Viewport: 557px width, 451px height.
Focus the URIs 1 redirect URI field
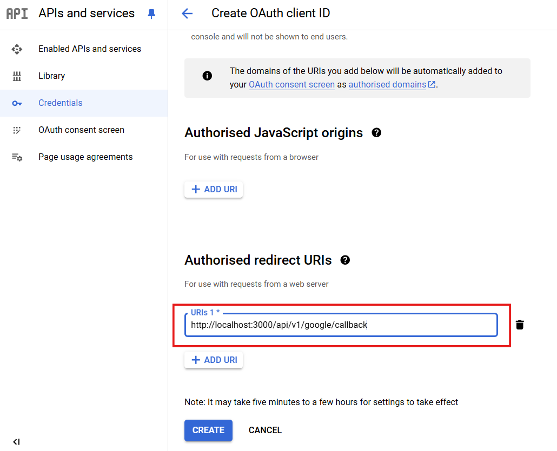click(x=341, y=325)
